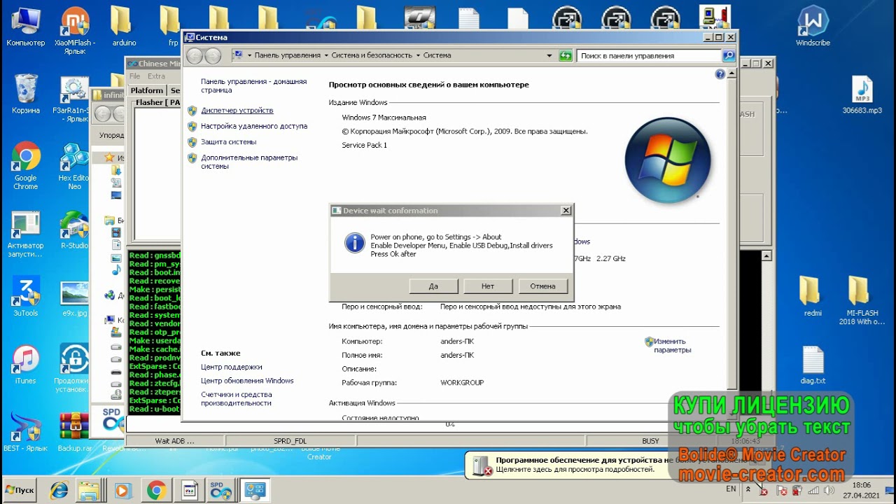Click Изменить параметры link
Viewport: 896px width, 504px height.
click(x=673, y=346)
